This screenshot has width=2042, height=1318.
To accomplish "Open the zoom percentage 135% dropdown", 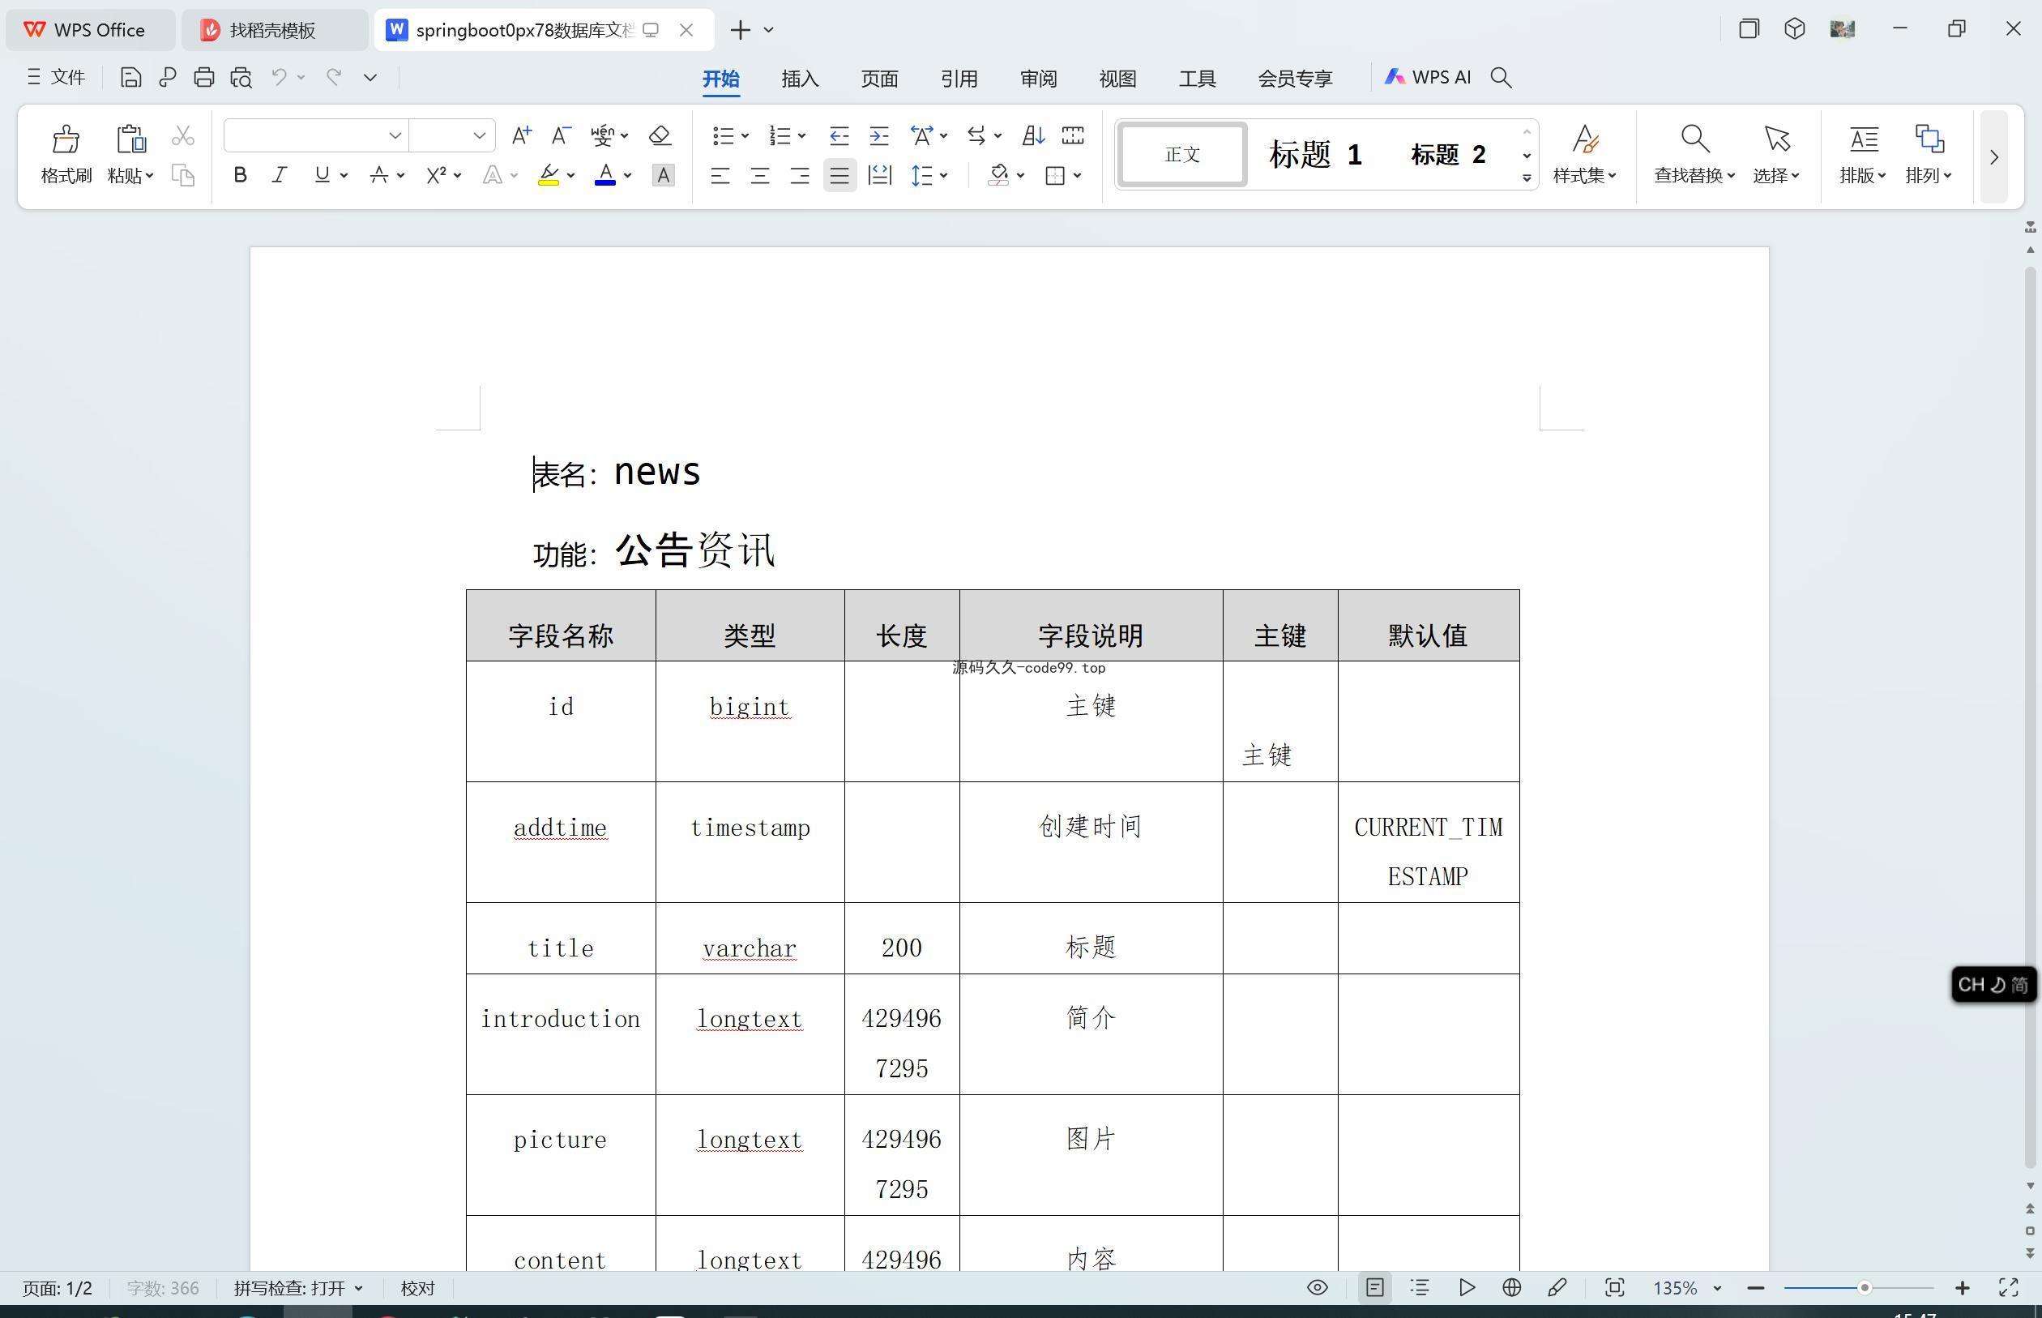I will (1717, 1288).
